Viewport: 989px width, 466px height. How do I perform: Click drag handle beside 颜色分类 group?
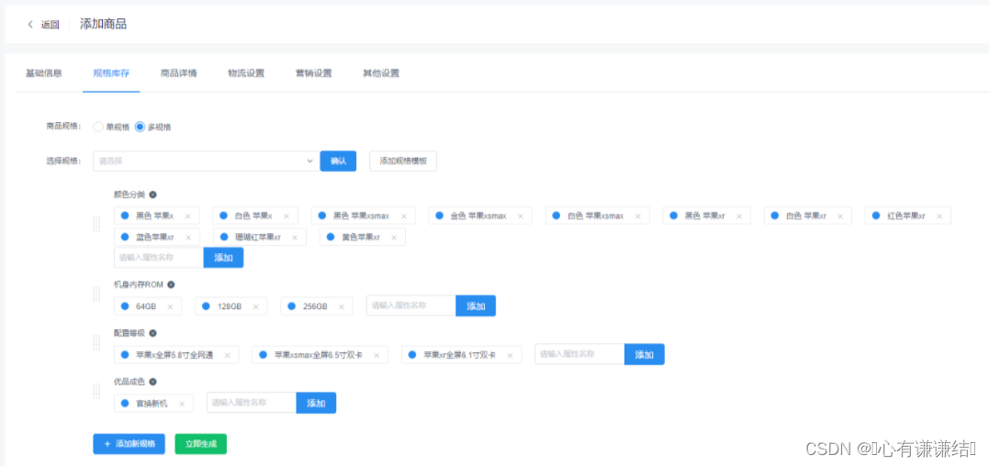point(96,224)
